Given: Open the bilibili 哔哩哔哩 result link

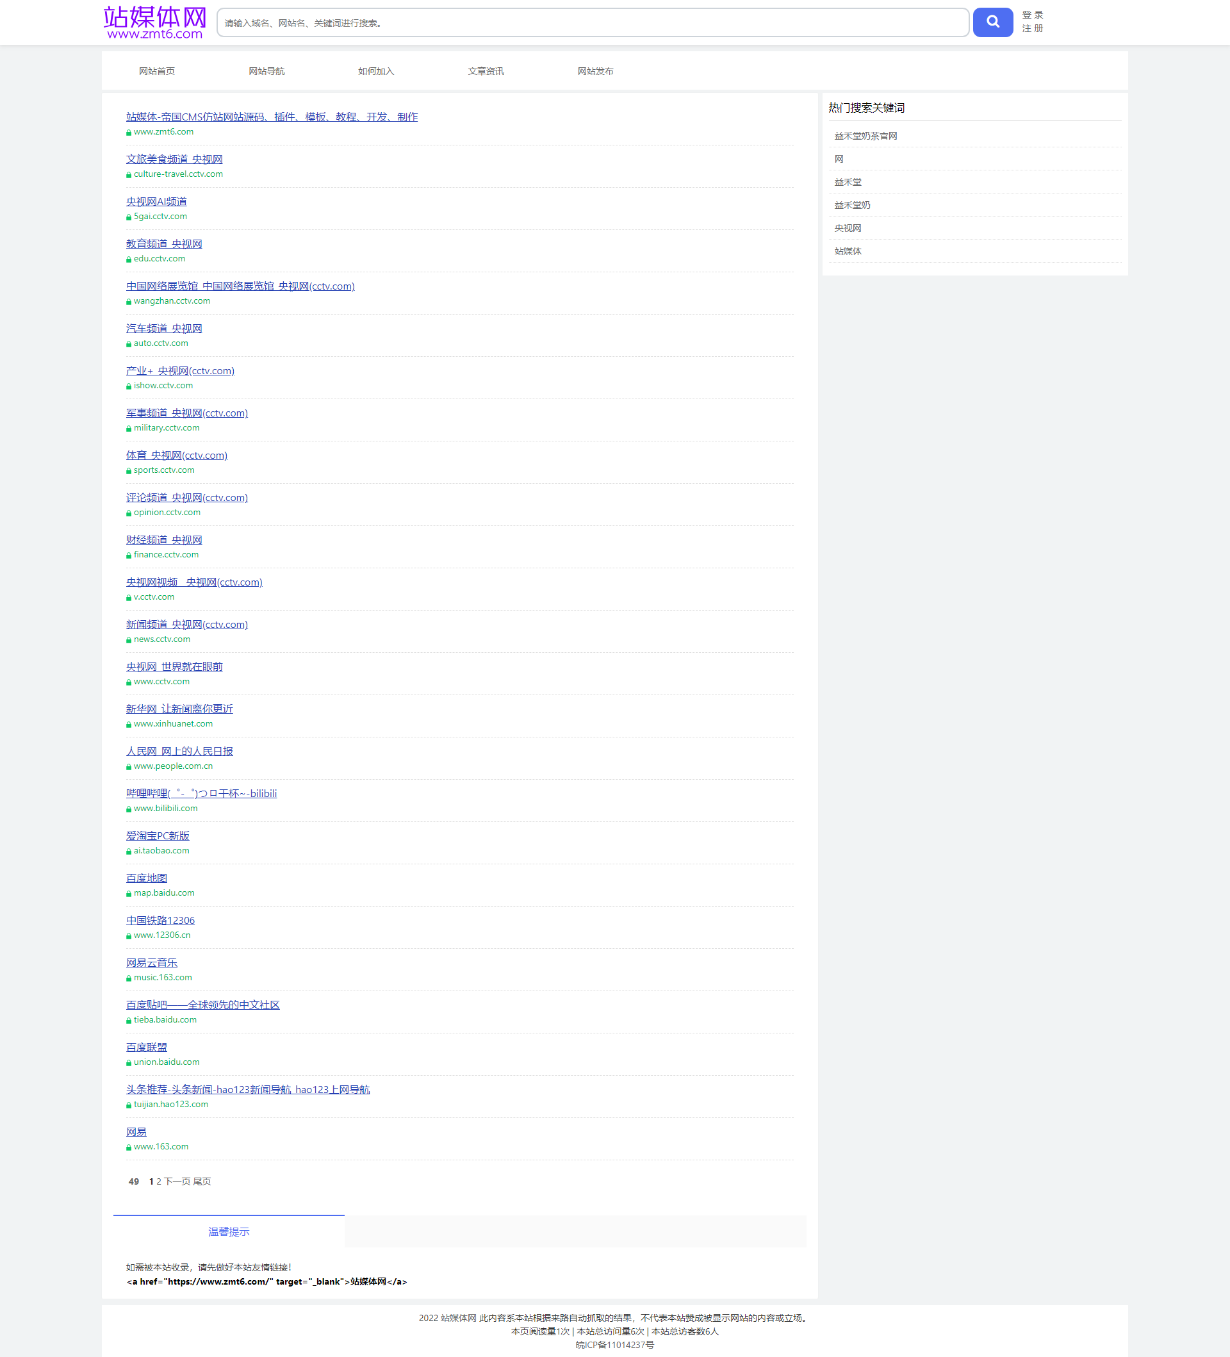Looking at the screenshot, I should coord(201,794).
